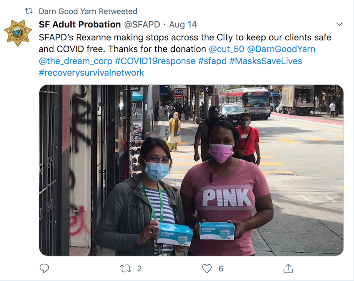Image resolution: width=354 pixels, height=281 pixels.
Task: Open the SF Adult Probation profile name
Action: click(x=80, y=24)
